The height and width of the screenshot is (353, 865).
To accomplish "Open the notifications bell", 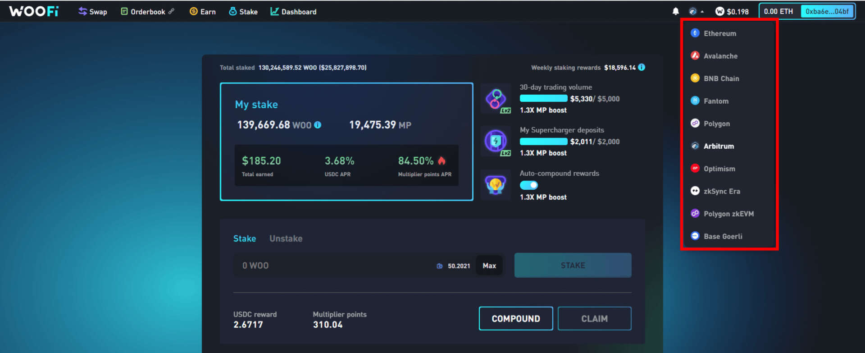I will point(675,11).
